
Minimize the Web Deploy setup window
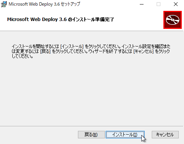142,4
